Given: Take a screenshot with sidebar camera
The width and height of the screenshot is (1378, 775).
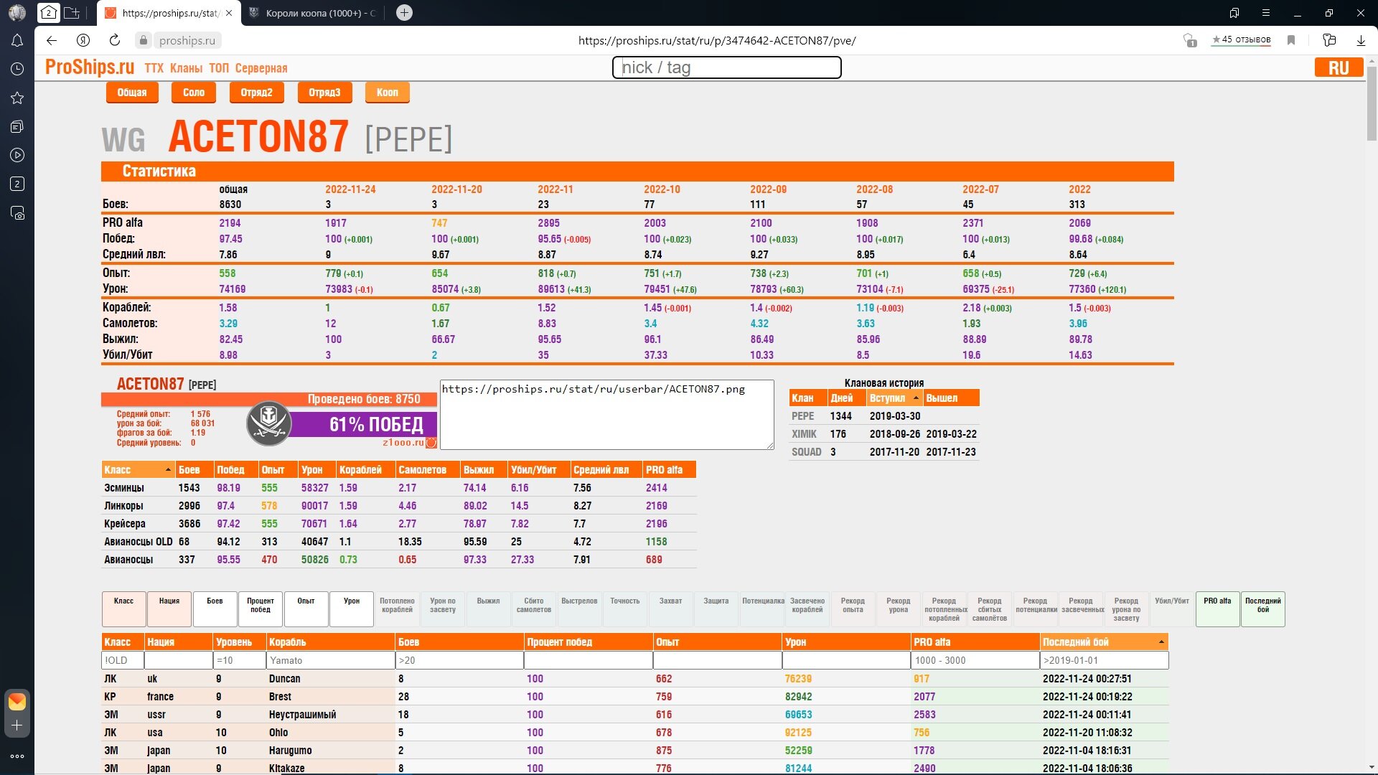Looking at the screenshot, I should 17,212.
